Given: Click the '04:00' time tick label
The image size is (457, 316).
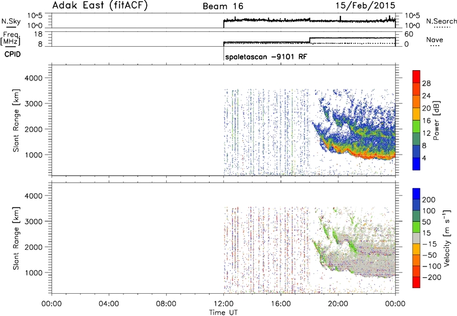Looking at the screenshot, I should (109, 304).
